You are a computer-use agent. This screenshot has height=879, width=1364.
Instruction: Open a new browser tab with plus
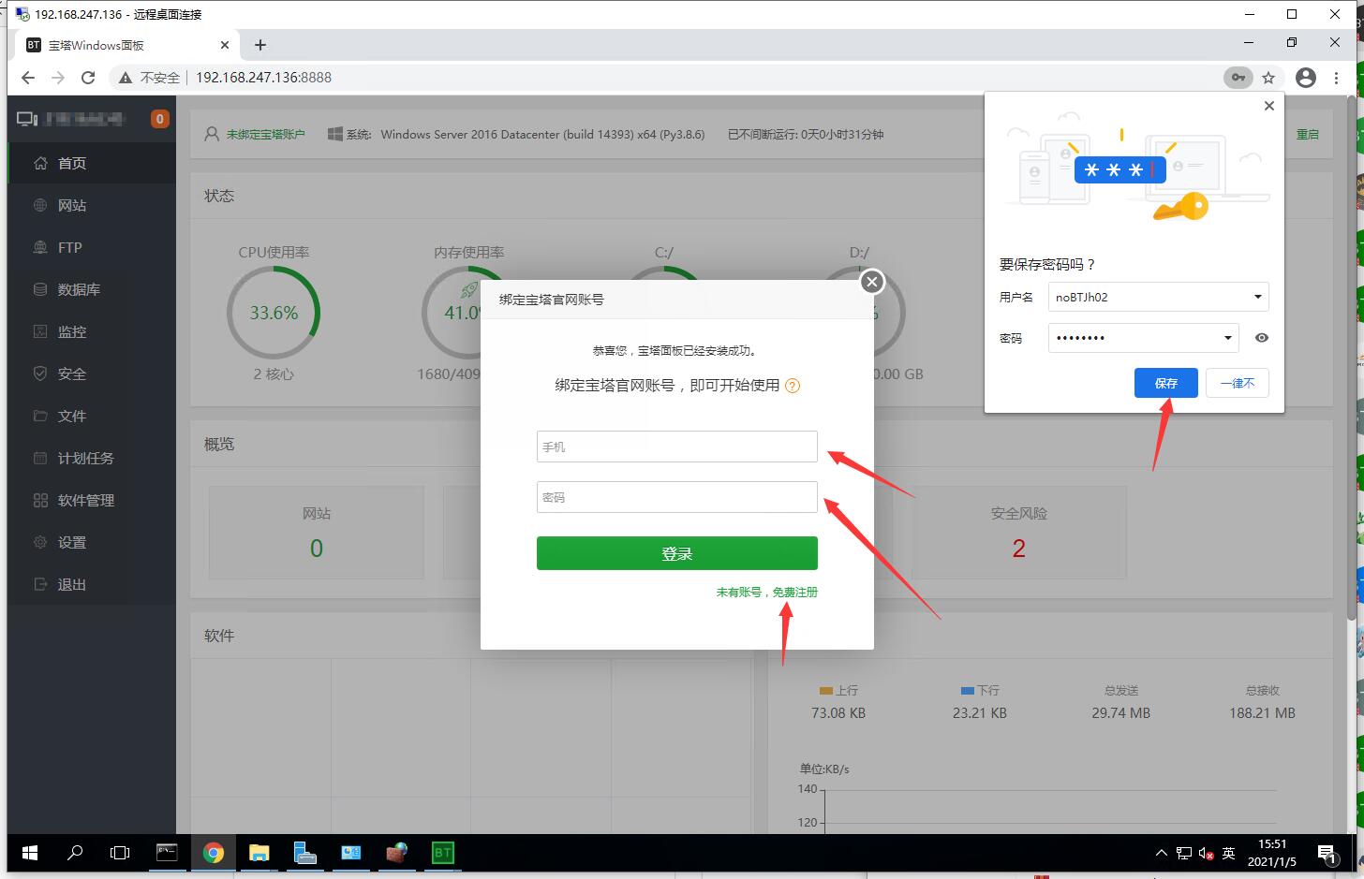260,45
